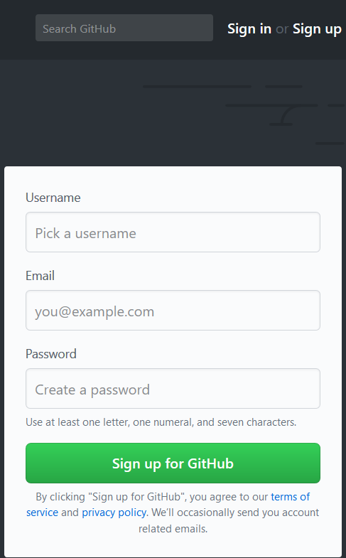Click the word "service" in terms link
The width and height of the screenshot is (346, 558).
(x=42, y=513)
